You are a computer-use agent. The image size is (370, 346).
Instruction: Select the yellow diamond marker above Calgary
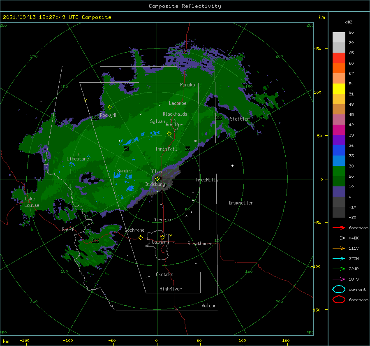(x=162, y=237)
